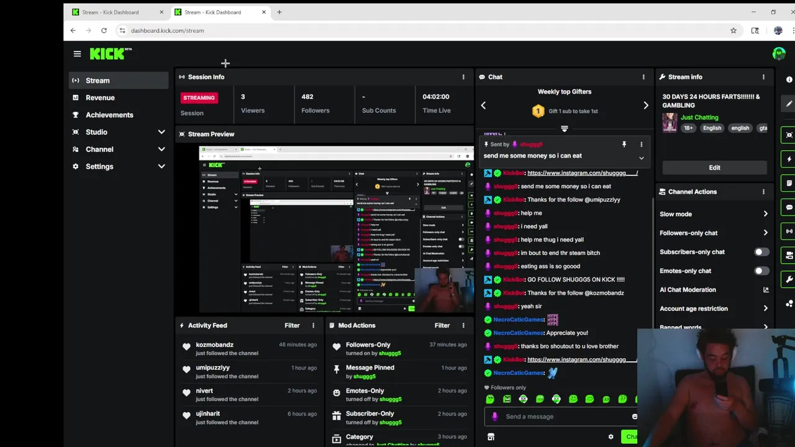Viewport: 795px width, 447px height.
Task: Close the active Kick Dashboard tab
Action: pos(264,12)
